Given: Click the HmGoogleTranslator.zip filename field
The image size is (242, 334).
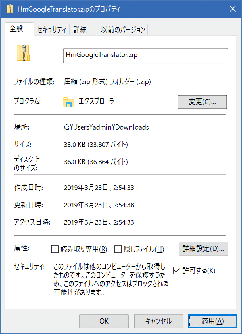Looking at the screenshot, I should click(x=145, y=56).
